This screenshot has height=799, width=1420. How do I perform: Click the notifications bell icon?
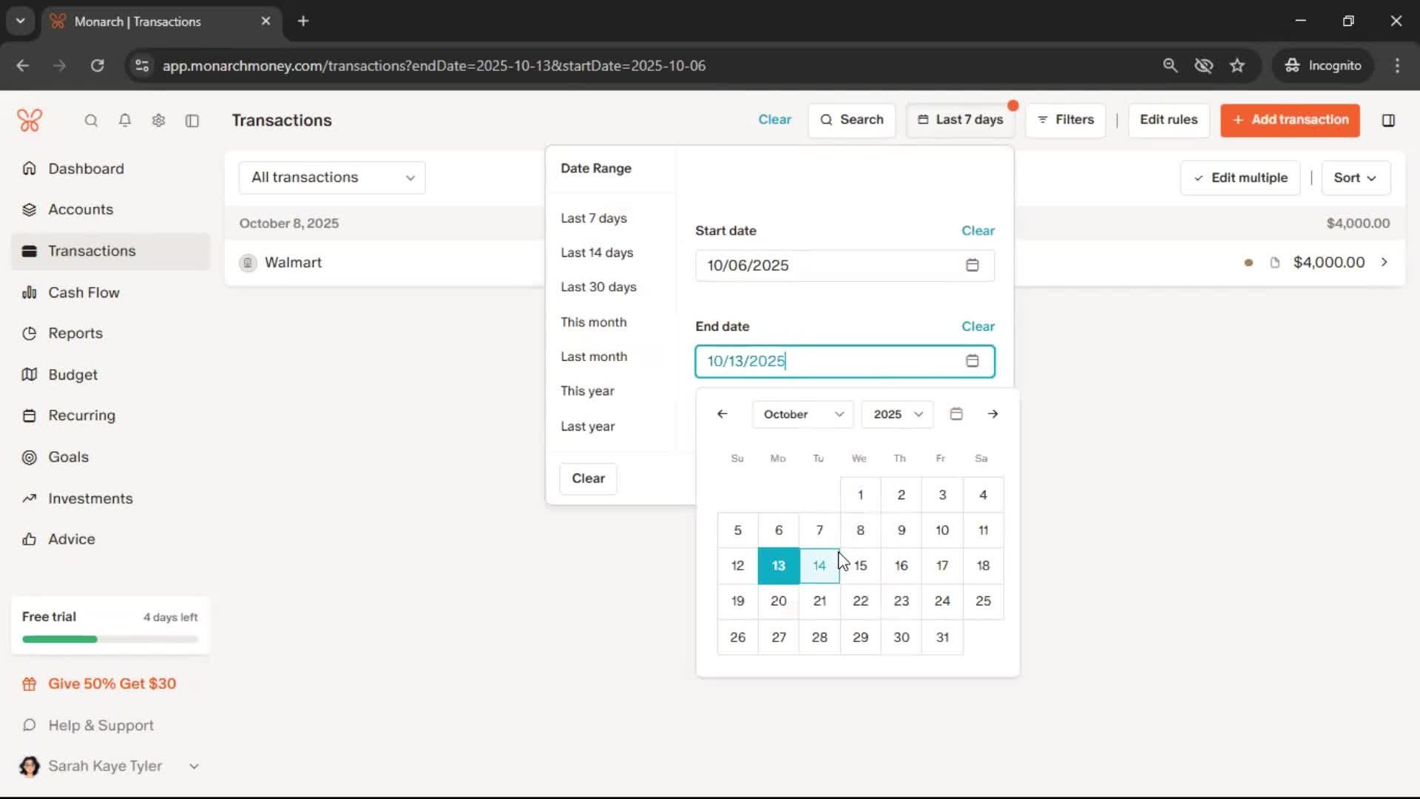tap(125, 121)
